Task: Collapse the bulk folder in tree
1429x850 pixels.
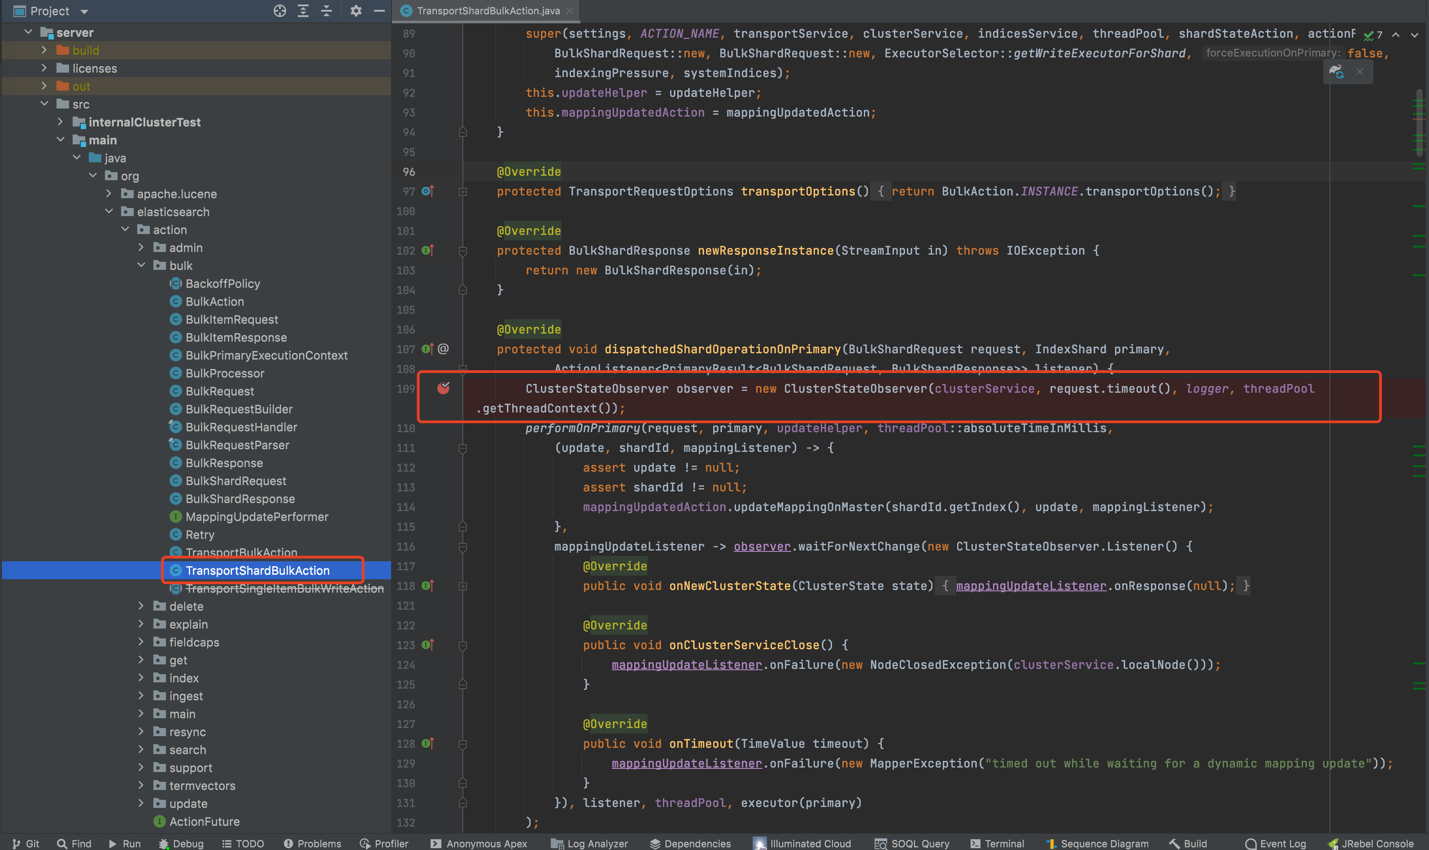Action: pyautogui.click(x=142, y=265)
